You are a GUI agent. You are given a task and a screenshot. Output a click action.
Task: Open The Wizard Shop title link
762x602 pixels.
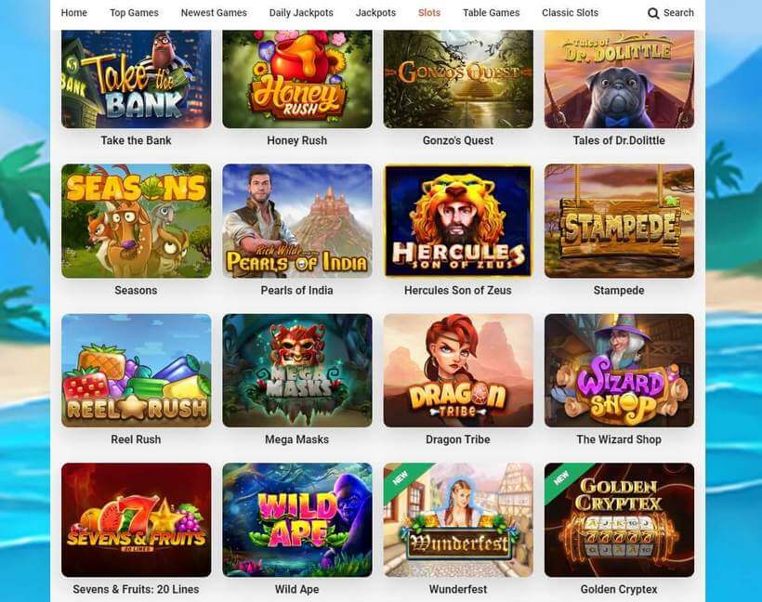619,439
